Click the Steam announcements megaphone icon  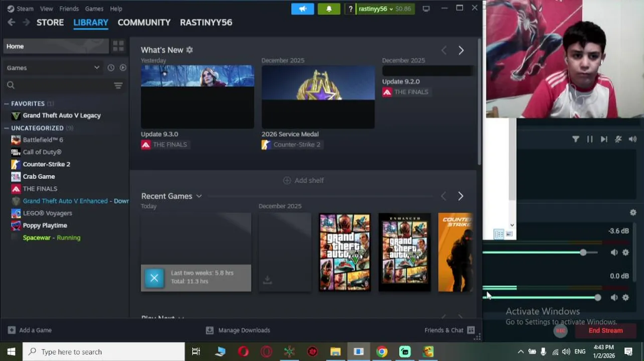302,9
